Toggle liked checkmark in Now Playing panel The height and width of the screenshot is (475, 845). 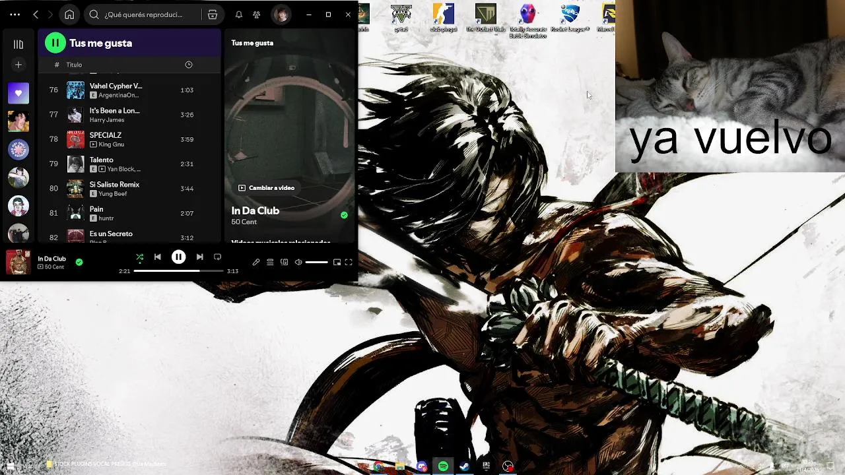pyautogui.click(x=344, y=215)
